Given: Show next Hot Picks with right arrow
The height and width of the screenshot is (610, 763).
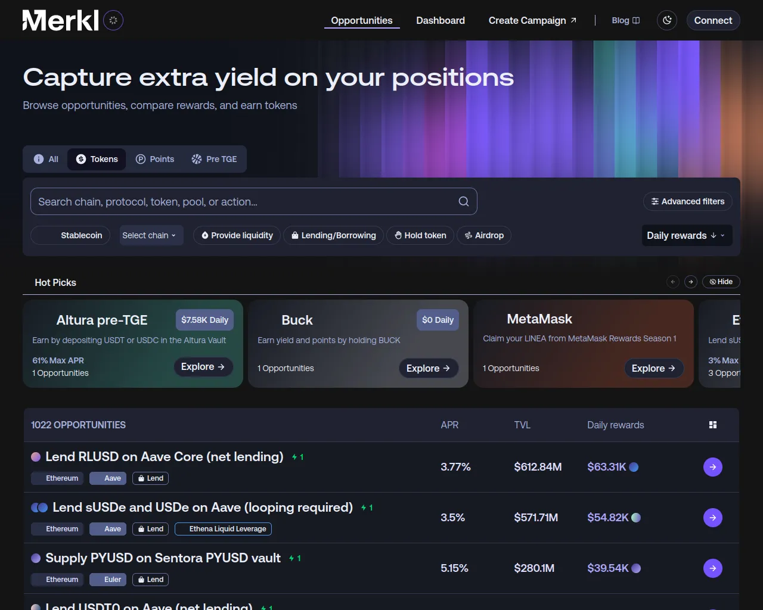Looking at the screenshot, I should 691,282.
